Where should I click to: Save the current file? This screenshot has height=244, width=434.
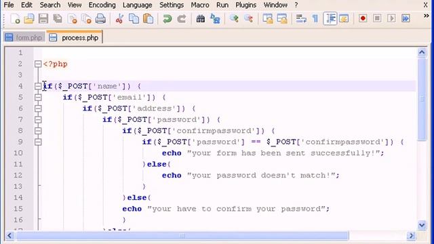pyautogui.click(x=43, y=19)
